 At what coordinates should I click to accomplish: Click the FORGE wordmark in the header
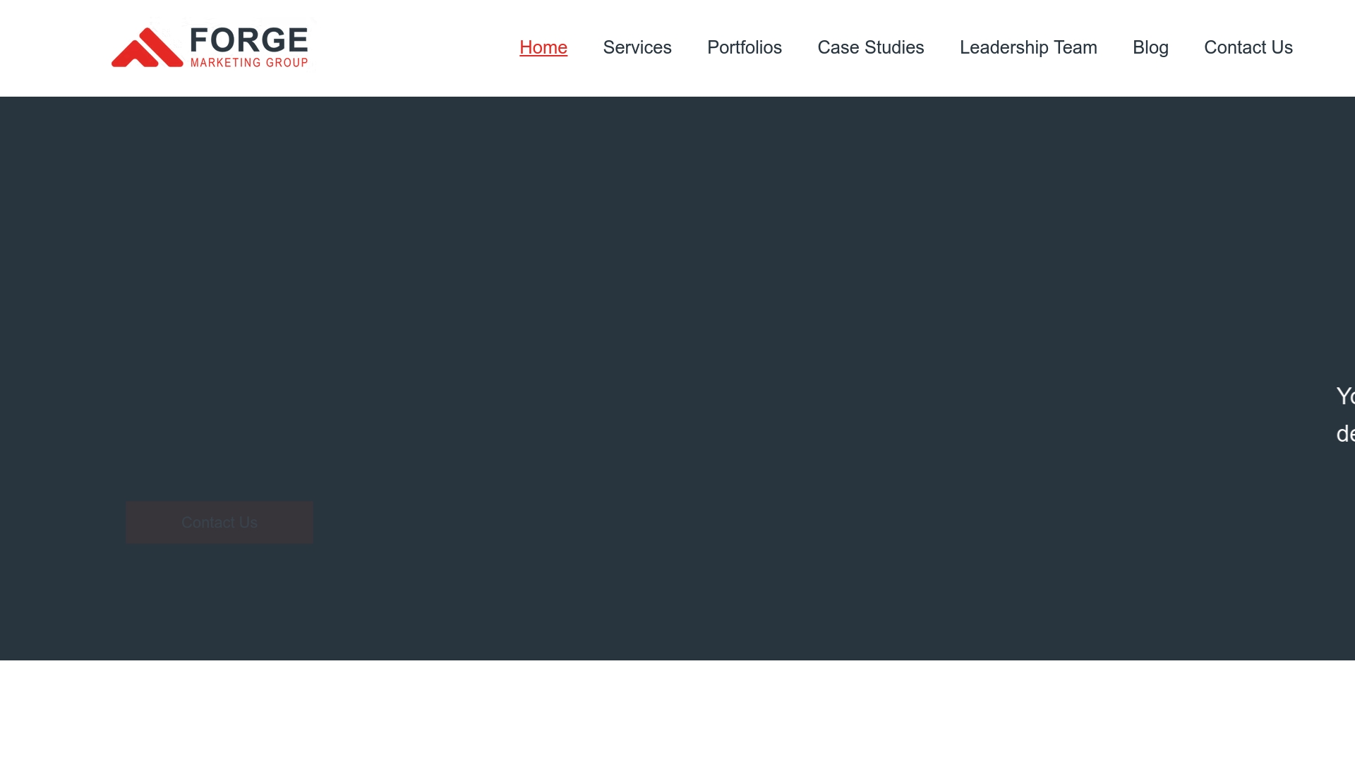click(246, 40)
